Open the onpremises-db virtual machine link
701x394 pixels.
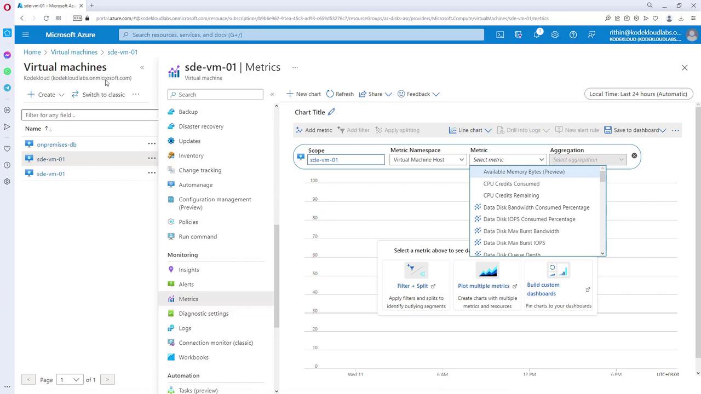pos(56,144)
